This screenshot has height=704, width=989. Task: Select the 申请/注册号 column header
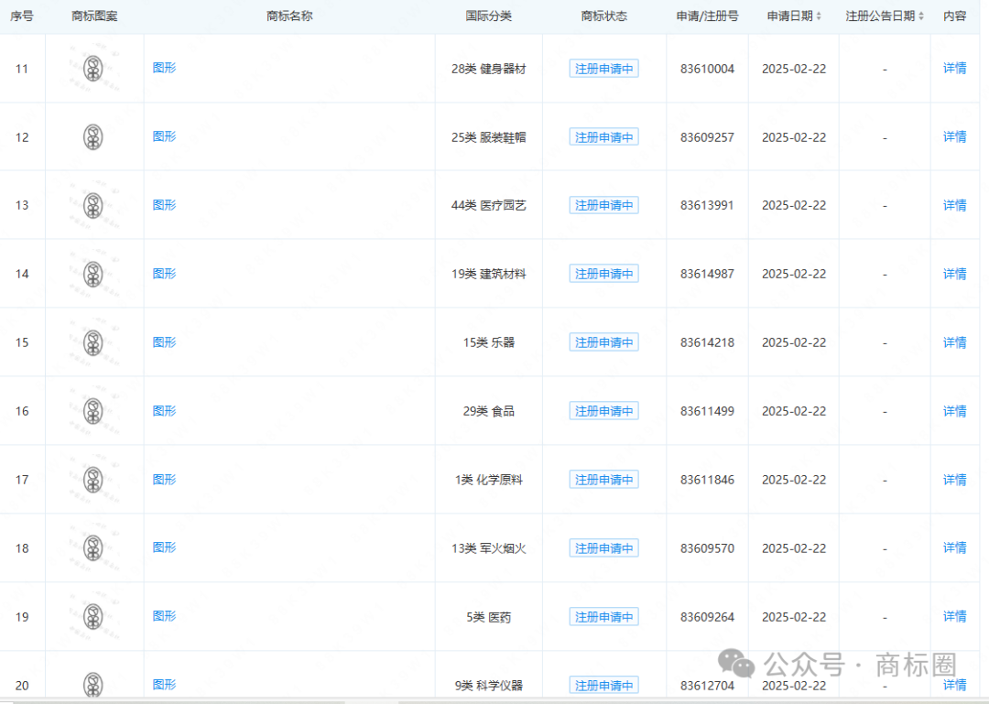tap(707, 16)
